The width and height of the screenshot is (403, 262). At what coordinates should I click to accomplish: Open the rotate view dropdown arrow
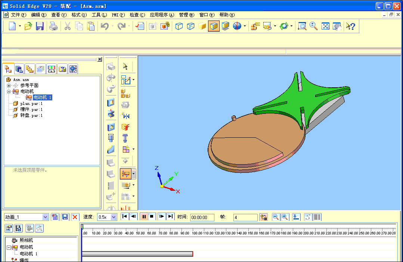(x=291, y=26)
